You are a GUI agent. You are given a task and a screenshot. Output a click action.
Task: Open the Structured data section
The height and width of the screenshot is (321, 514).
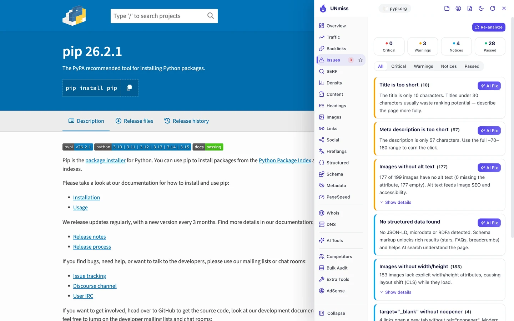(341, 163)
